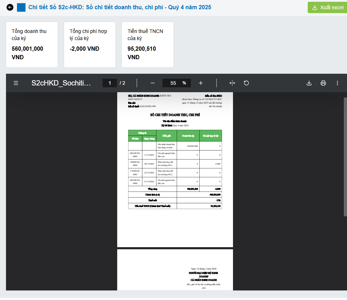This screenshot has height=300, width=347.
Task: Click the current page number field
Action: [110, 83]
